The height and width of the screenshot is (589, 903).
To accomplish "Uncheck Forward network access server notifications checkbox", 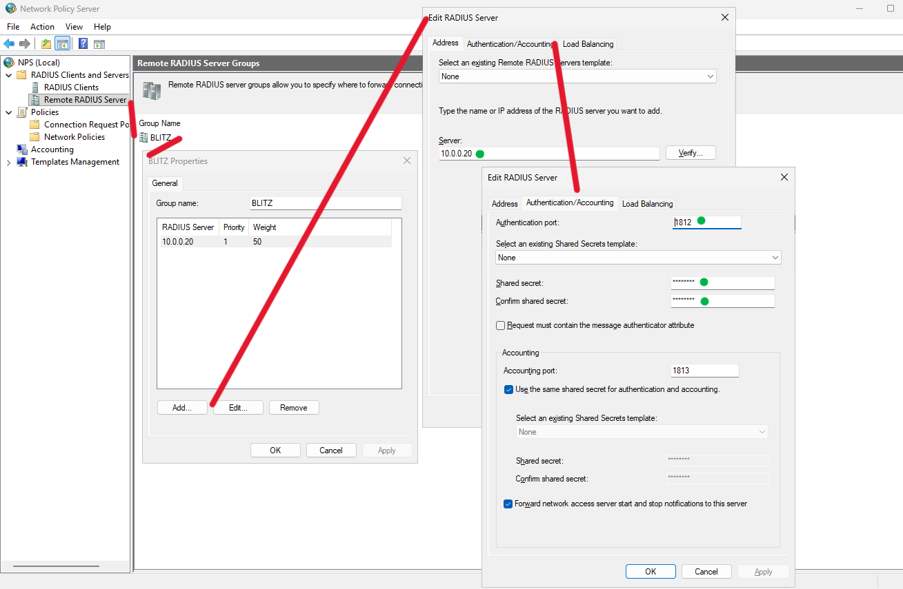I will coord(508,504).
